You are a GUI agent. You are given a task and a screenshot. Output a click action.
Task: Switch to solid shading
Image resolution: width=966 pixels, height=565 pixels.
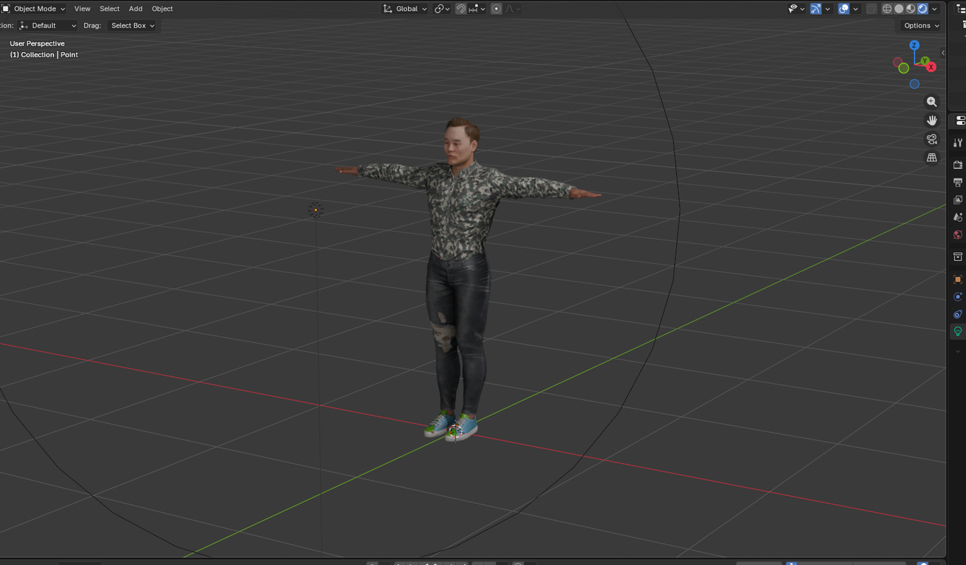(x=899, y=8)
